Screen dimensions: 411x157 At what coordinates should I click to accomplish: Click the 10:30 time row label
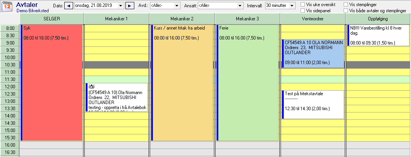click(10, 65)
